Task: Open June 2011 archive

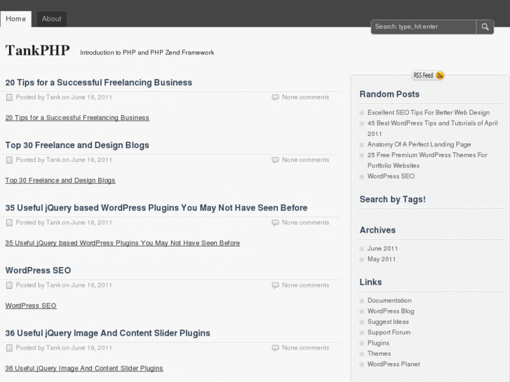Action: click(382, 248)
